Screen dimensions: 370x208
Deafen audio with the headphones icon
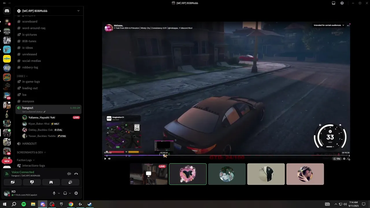[x=65, y=193]
